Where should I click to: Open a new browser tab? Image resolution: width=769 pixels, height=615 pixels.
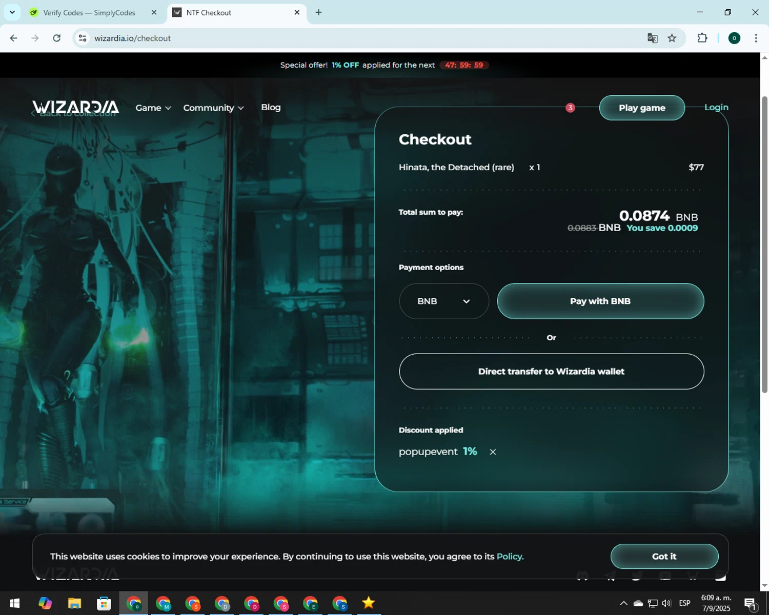point(318,12)
